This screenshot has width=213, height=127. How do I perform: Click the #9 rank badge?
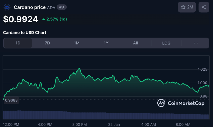pos(62,7)
